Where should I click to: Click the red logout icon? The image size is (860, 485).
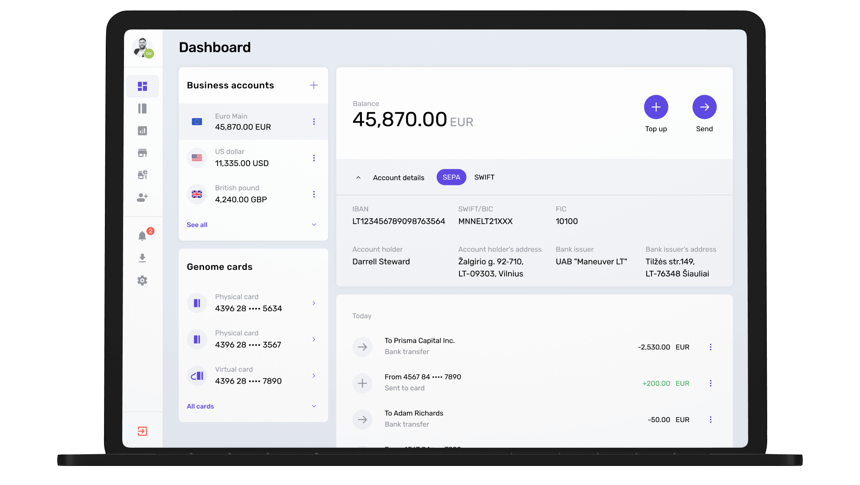(x=142, y=431)
